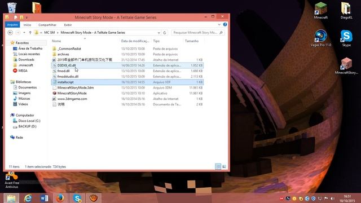
Task: Sort files by Tamanho column
Action: (192, 41)
